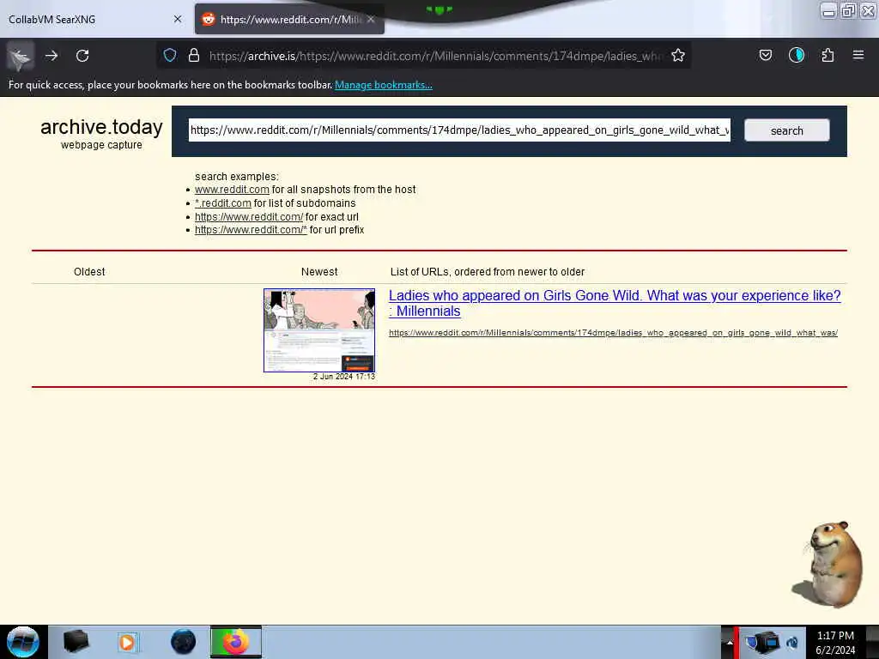Click the '2 Jun 2024 17:13' timestamp
Image resolution: width=879 pixels, height=659 pixels.
[343, 377]
